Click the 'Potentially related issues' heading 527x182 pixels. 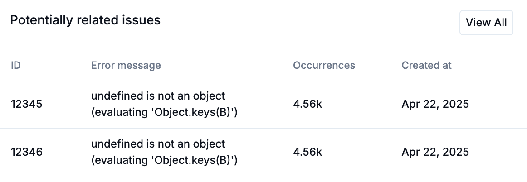click(85, 20)
